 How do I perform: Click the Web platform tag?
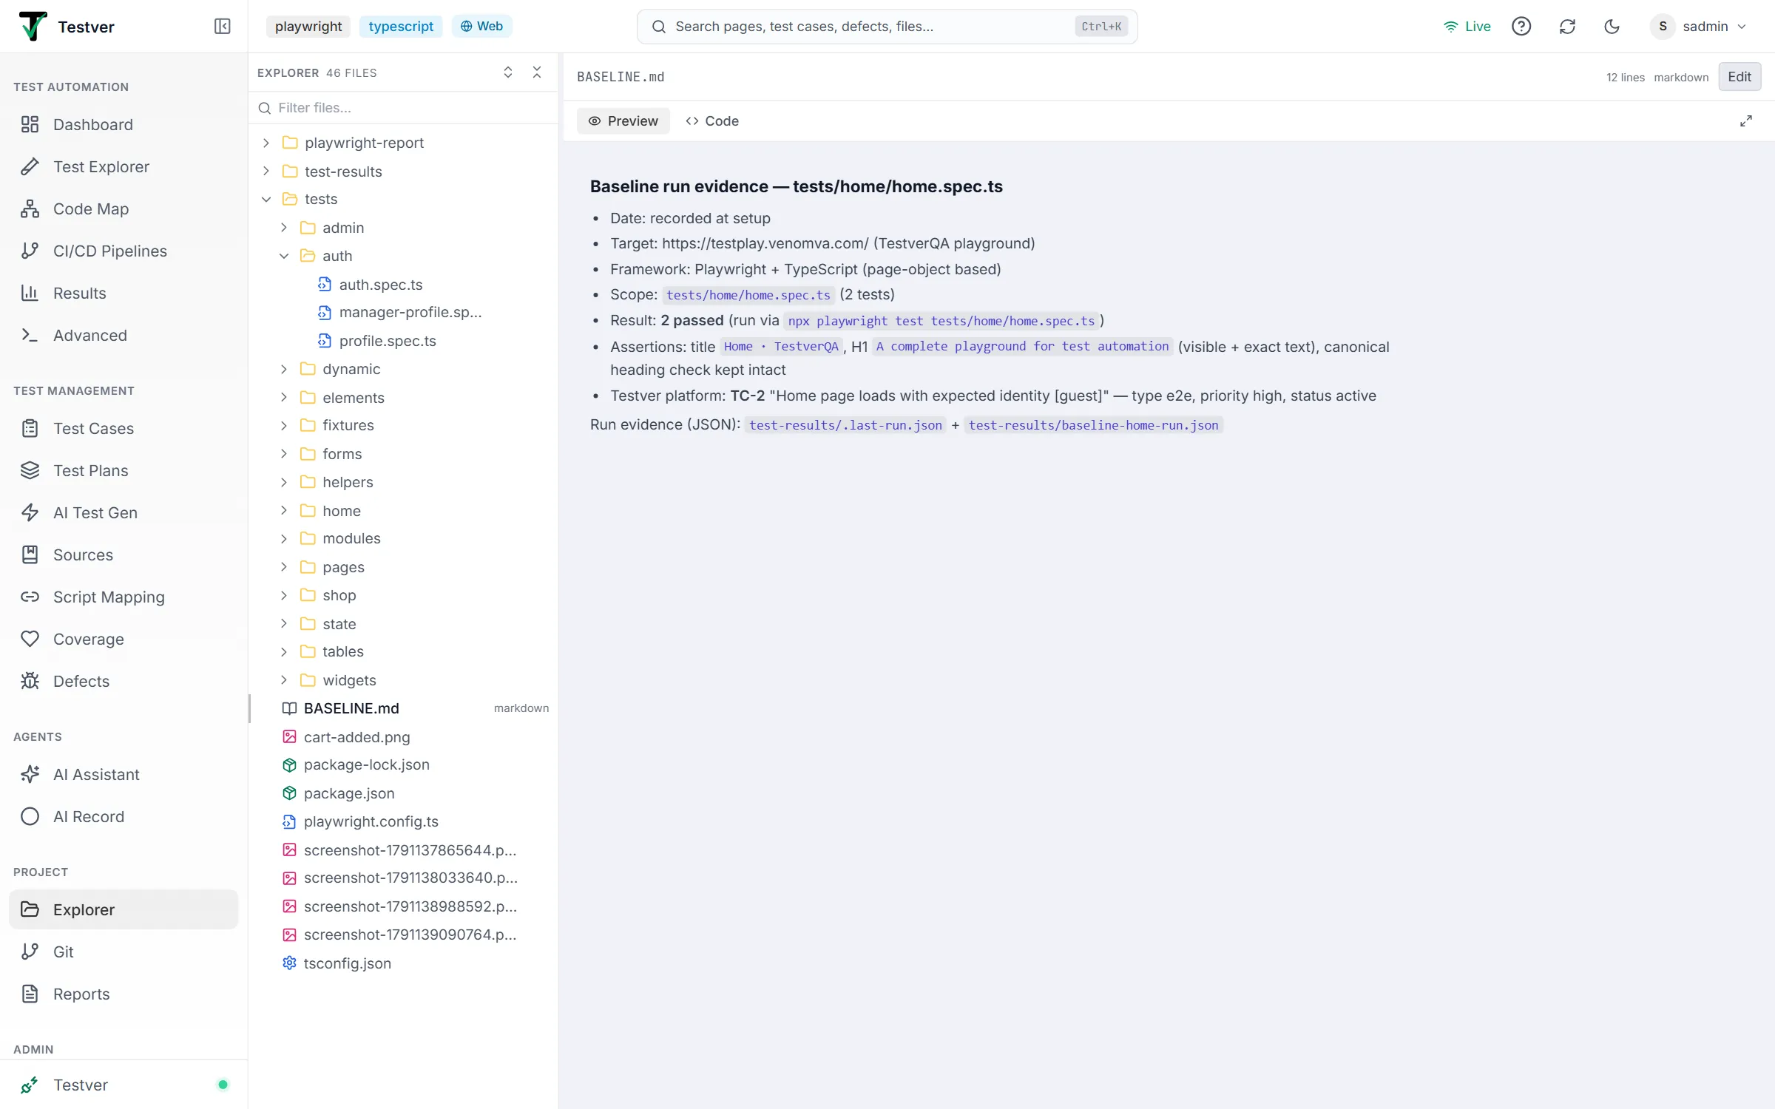(x=481, y=27)
